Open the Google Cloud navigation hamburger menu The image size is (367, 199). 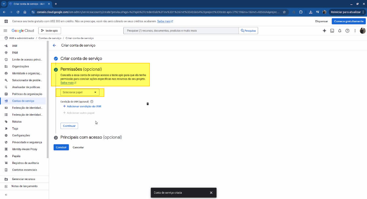[x=5, y=31]
